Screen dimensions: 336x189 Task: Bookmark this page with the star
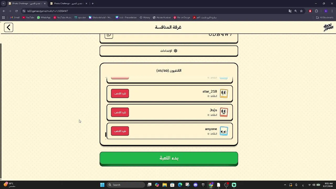[x=301, y=11]
